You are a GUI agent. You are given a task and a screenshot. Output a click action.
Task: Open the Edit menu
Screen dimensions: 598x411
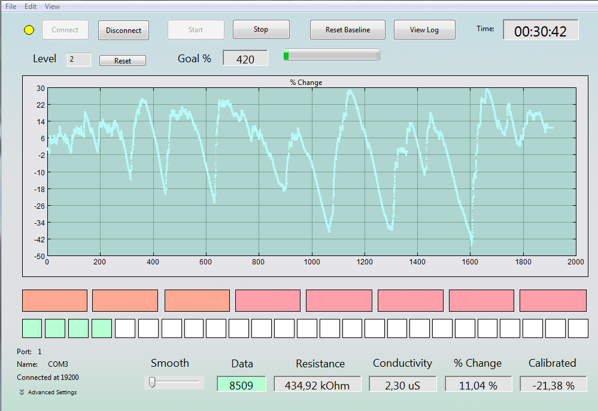coord(31,7)
